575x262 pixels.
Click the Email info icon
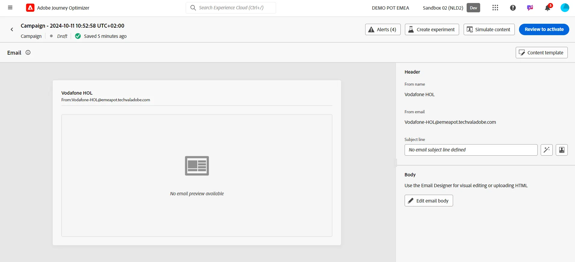(28, 53)
